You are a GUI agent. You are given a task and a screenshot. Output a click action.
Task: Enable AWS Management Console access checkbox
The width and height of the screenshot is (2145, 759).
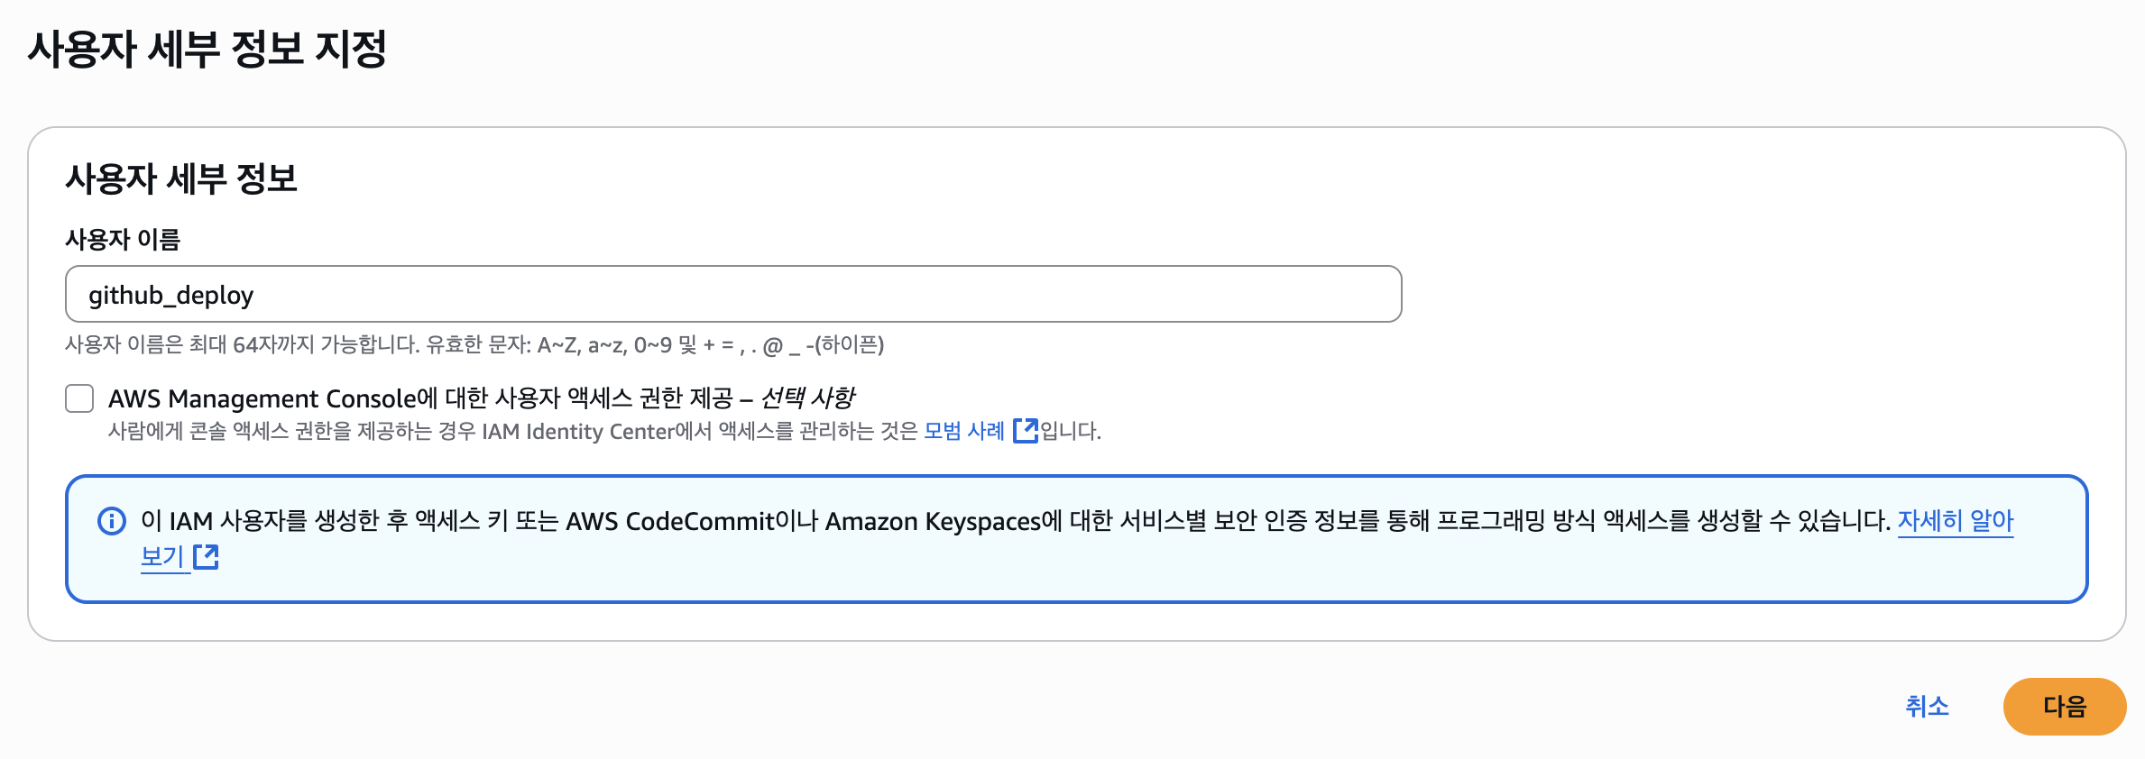(x=79, y=398)
